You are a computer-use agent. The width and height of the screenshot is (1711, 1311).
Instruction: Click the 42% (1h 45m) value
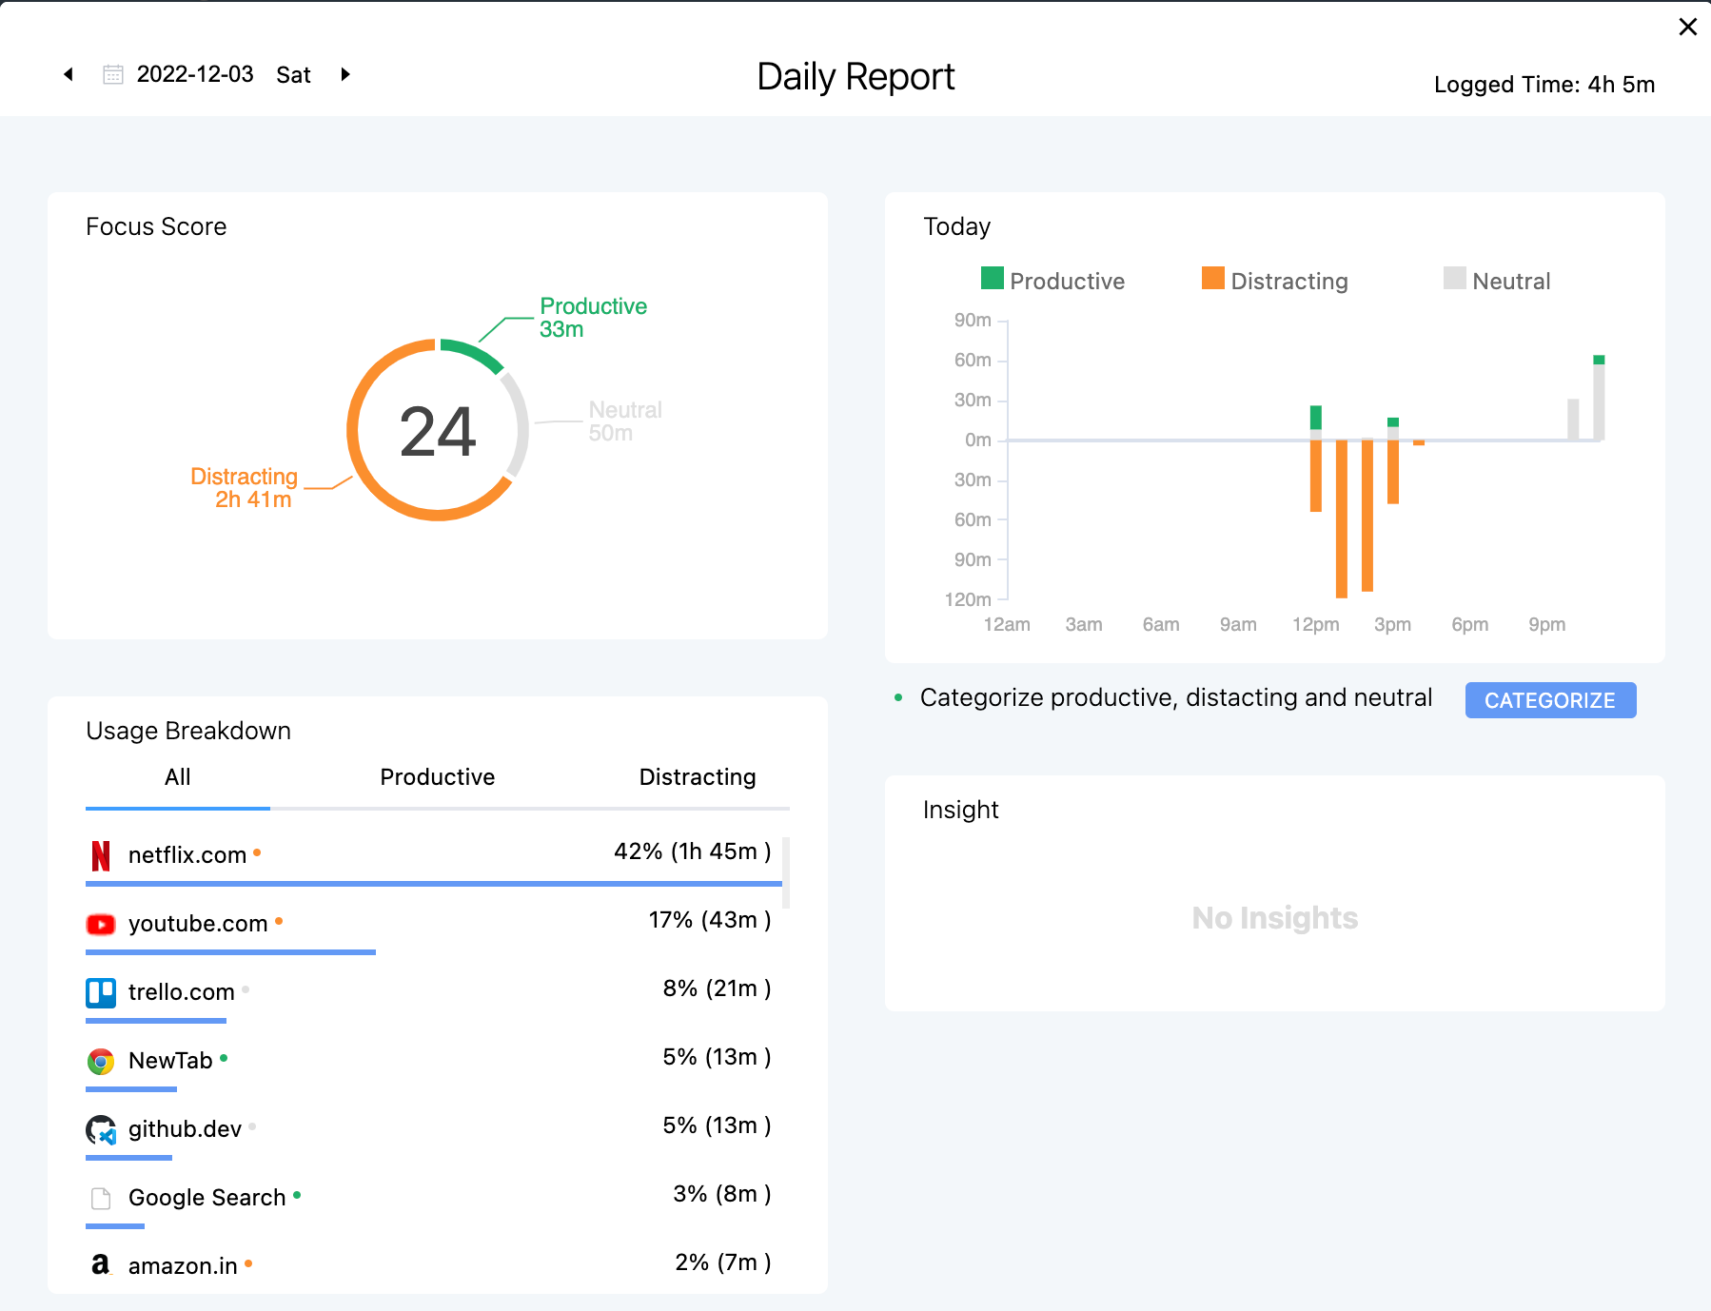[693, 851]
